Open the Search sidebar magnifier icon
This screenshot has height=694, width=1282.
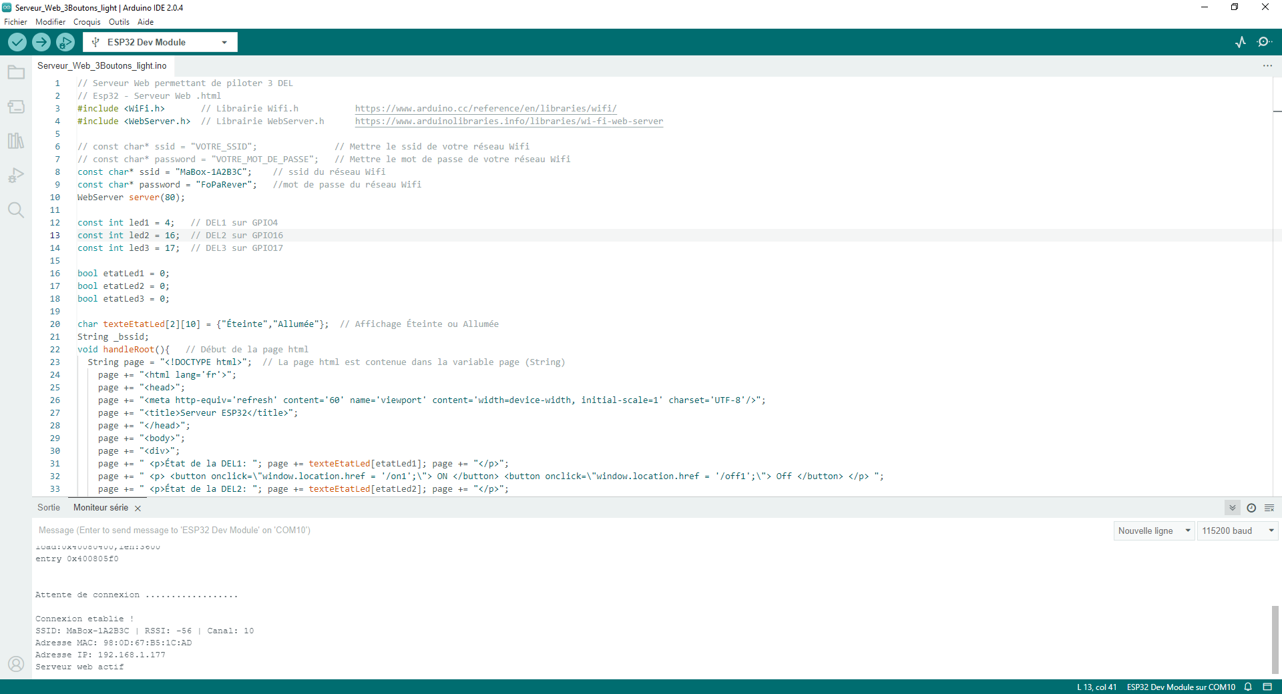pos(16,210)
